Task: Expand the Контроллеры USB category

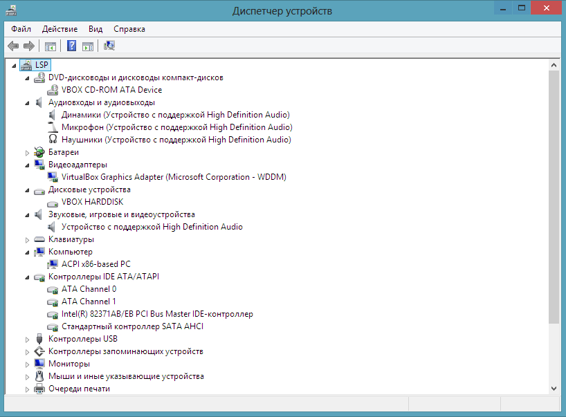Action: (x=28, y=340)
